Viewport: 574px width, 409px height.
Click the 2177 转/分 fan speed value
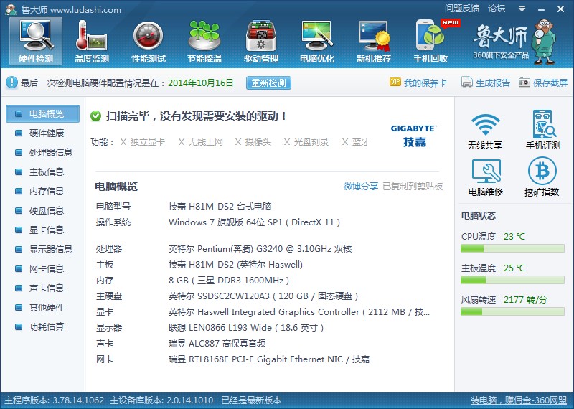(x=525, y=300)
